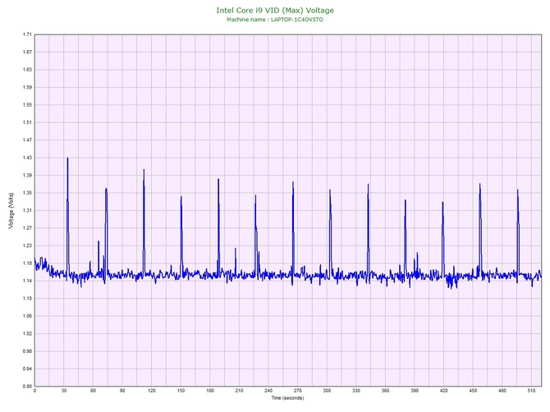Click the small secondary spike near 65 seconds
Viewport: 550px width, 412px height.
click(99, 242)
